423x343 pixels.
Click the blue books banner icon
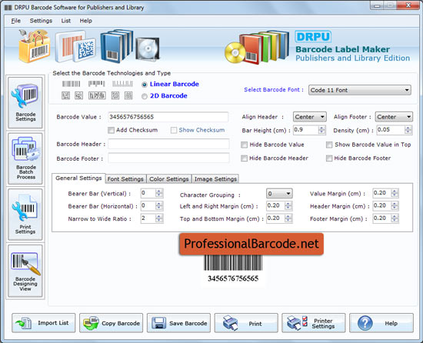pyautogui.click(x=117, y=46)
